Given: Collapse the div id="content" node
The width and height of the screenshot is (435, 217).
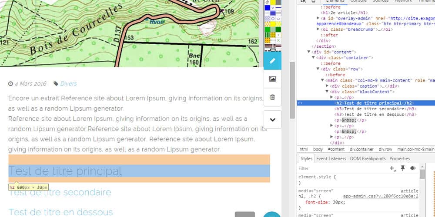Looking at the screenshot, I should [308, 52].
